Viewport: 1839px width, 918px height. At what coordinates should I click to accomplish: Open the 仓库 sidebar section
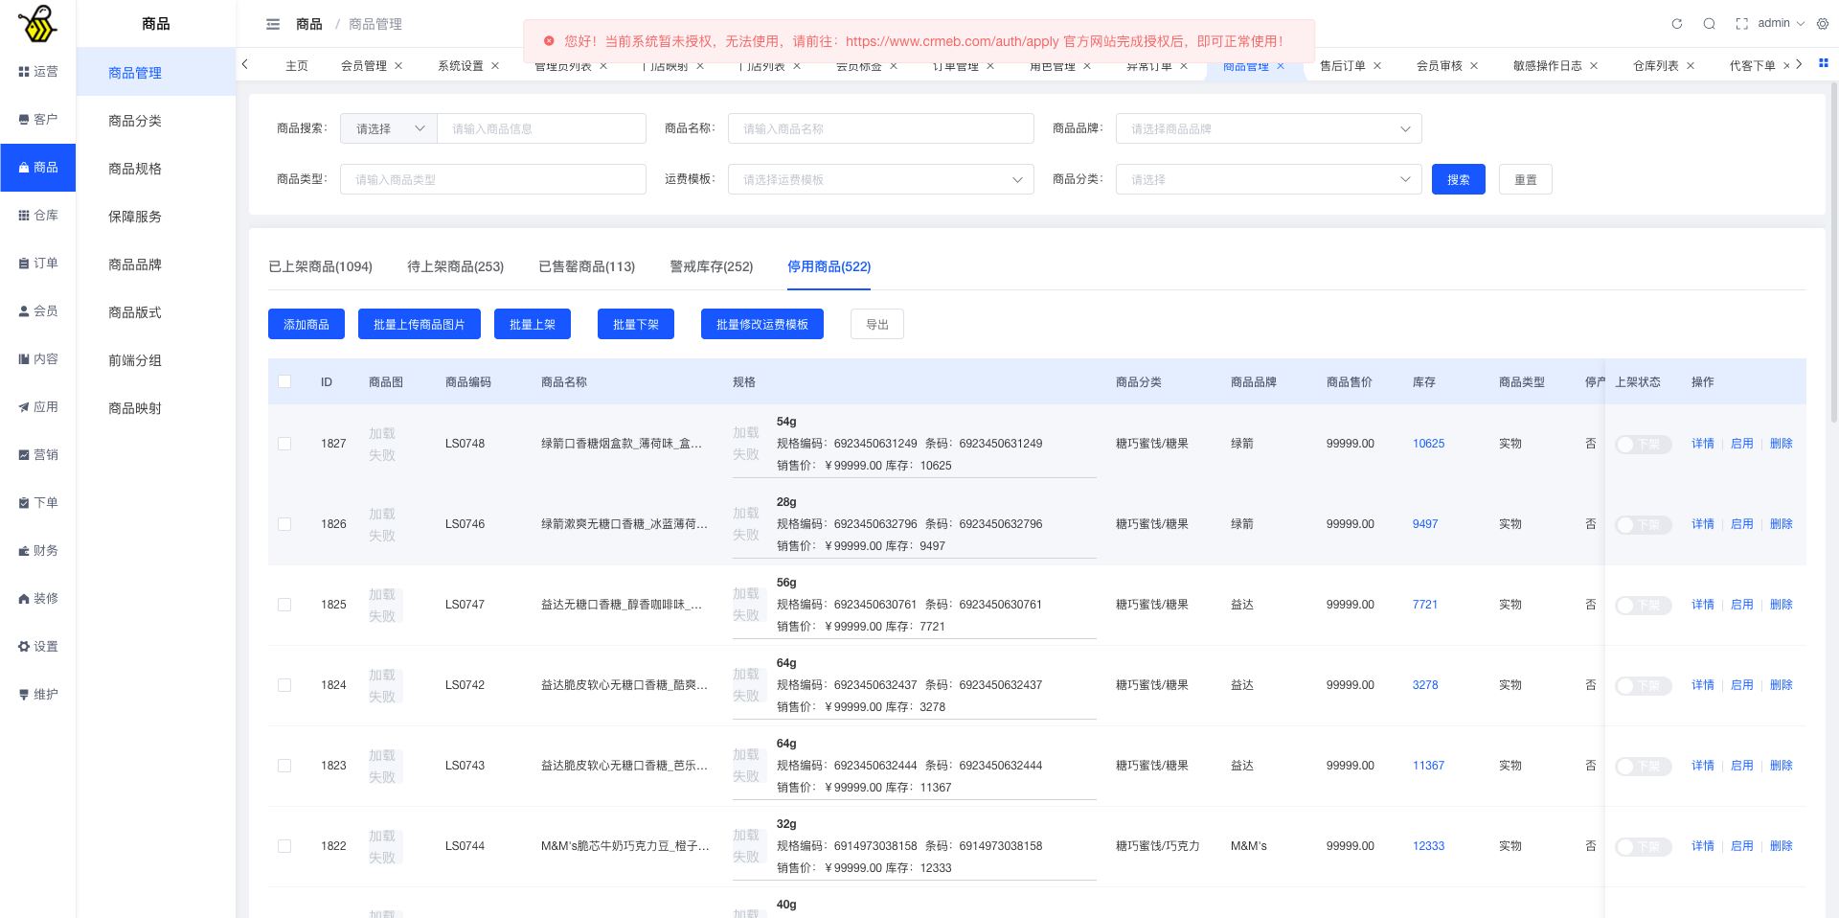coord(38,216)
